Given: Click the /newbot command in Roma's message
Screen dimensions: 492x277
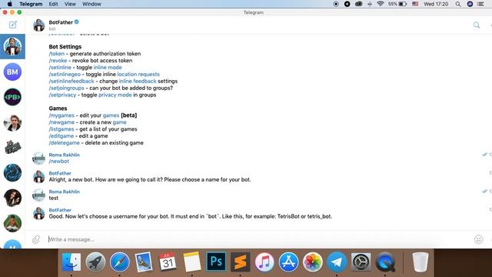Looking at the screenshot, I should click(x=58, y=162).
